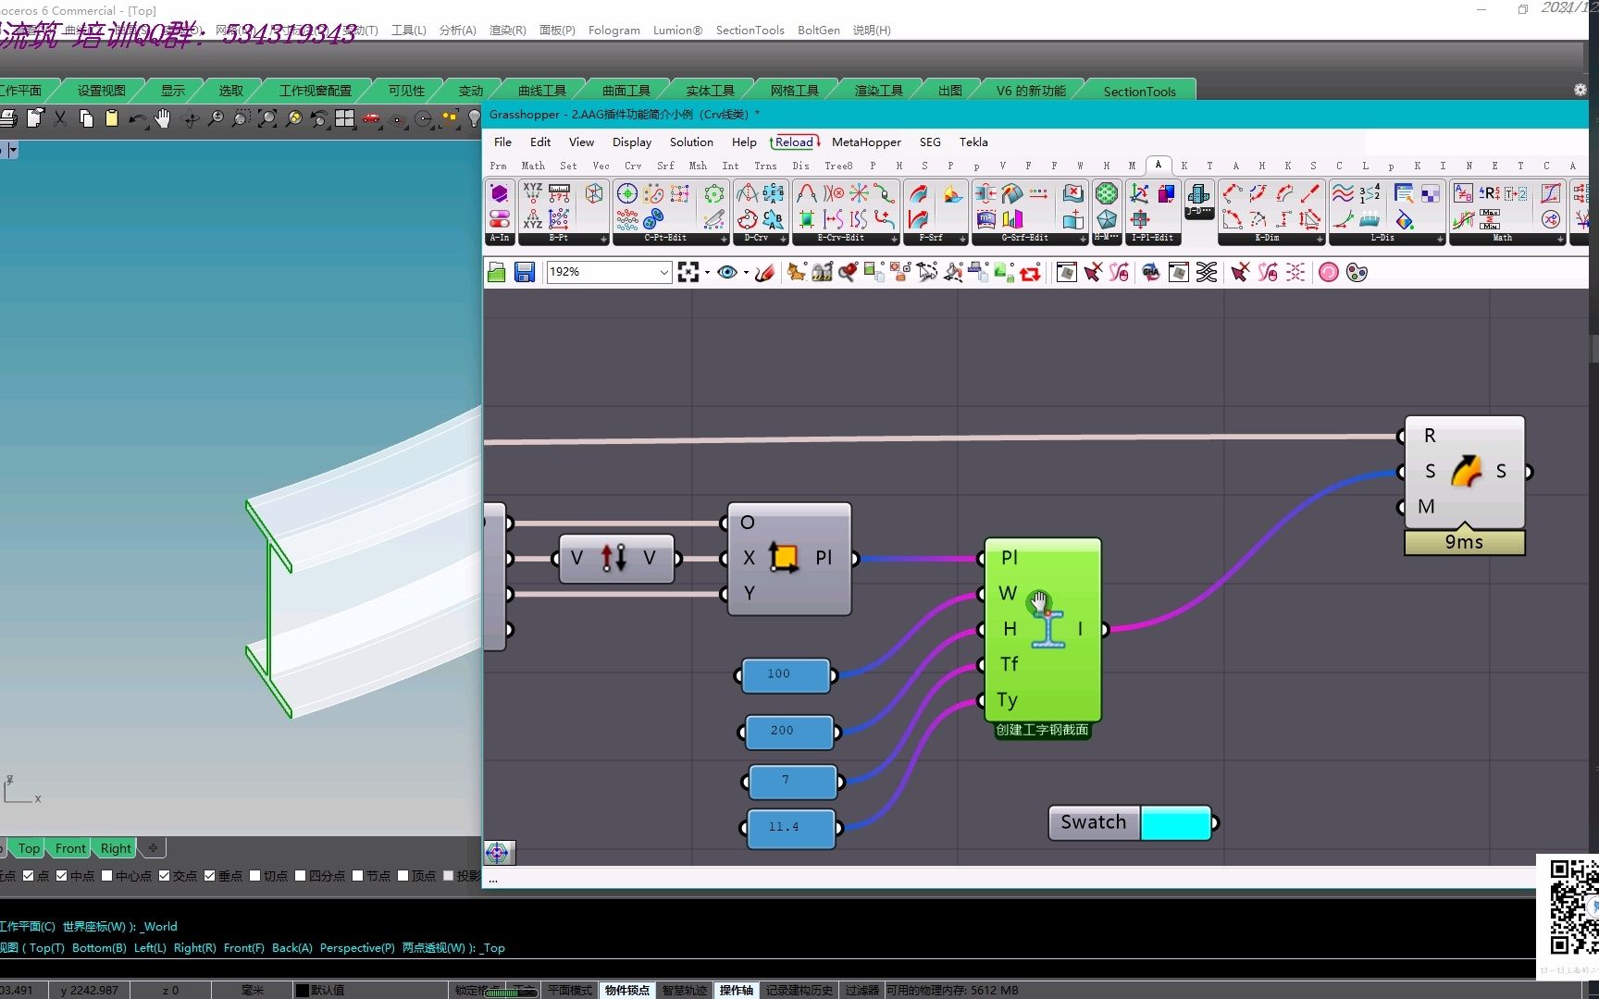Viewport: 1599px width, 999px height.
Task: Uncheck the 垂点 osnap checkbox
Action: tap(209, 875)
